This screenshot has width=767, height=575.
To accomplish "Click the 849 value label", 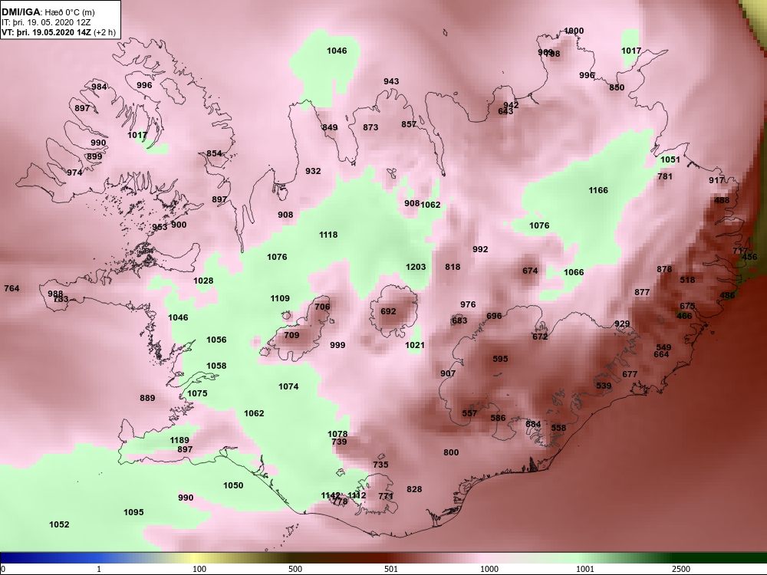I will (330, 127).
